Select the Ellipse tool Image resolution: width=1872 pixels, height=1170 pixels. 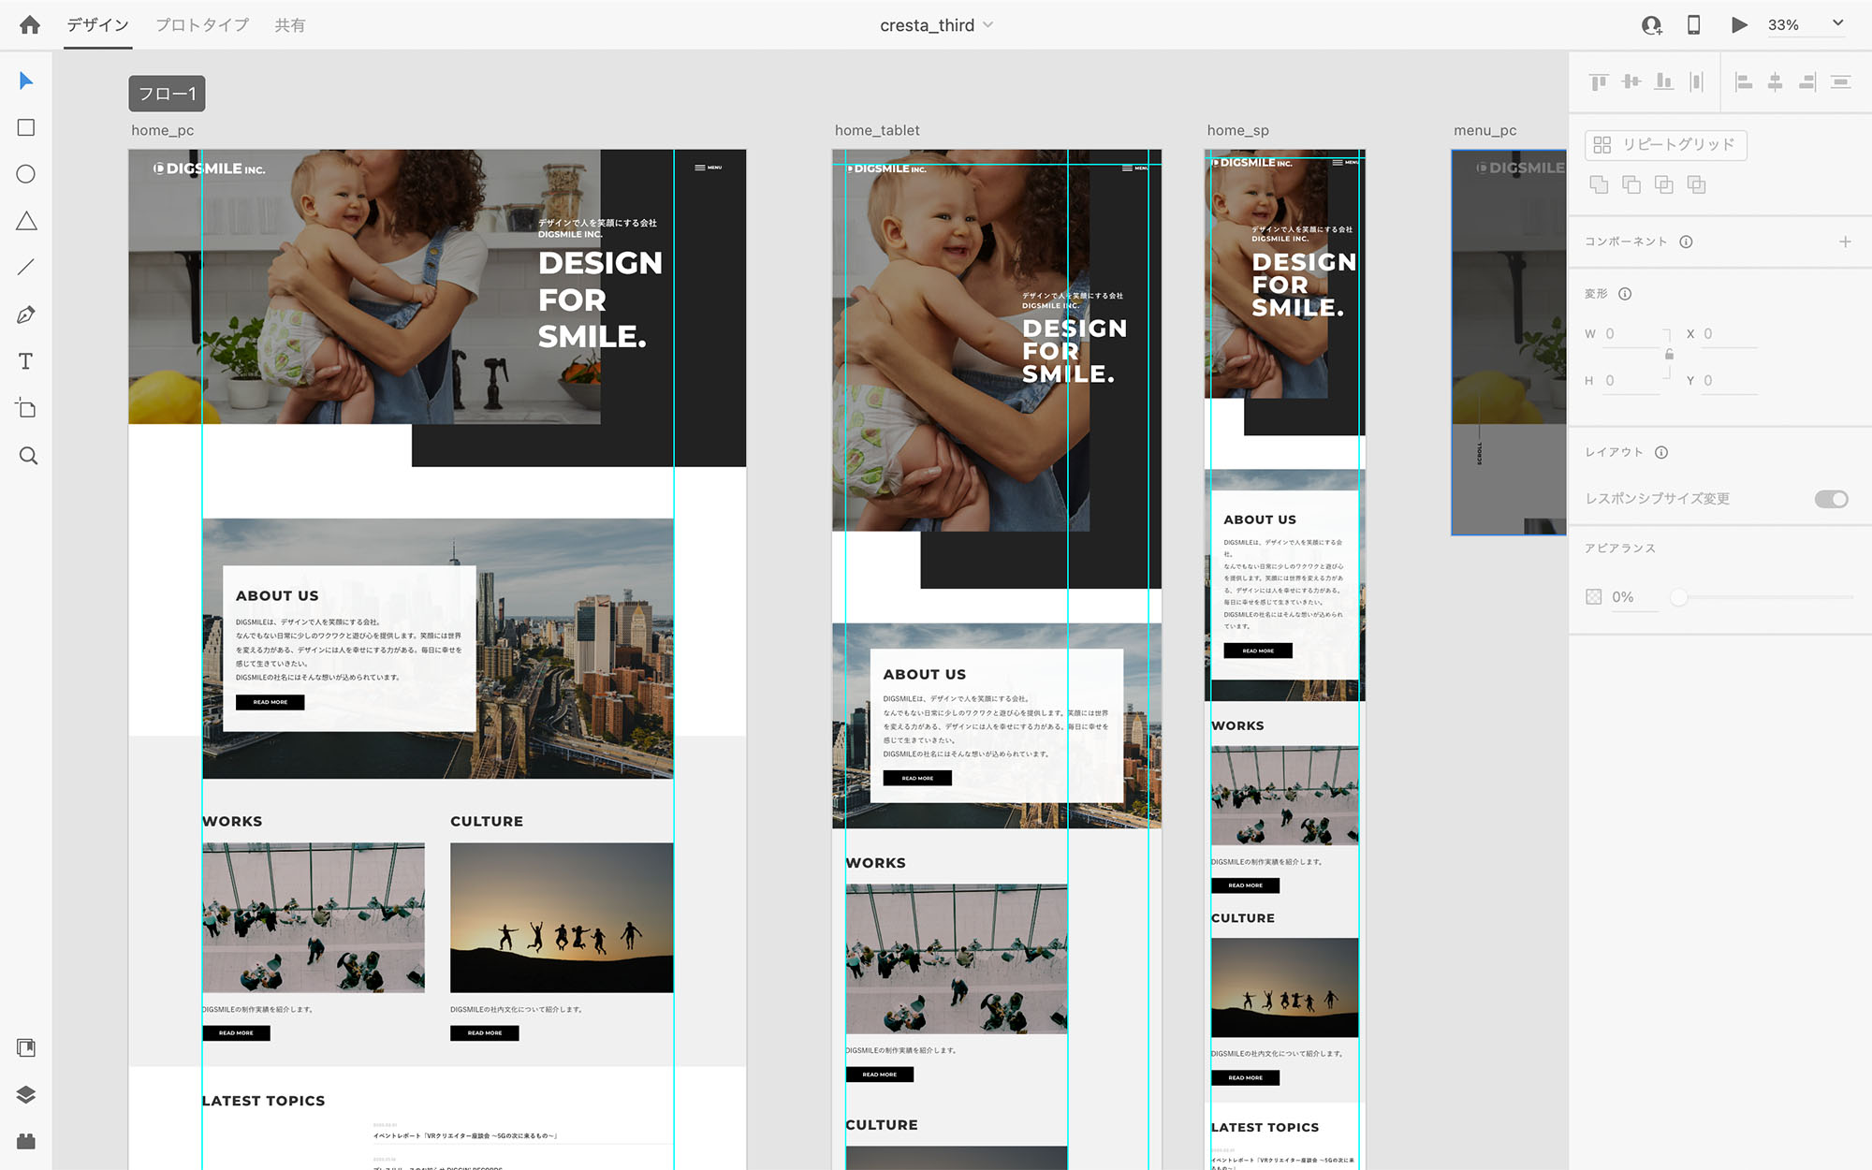[x=26, y=174]
